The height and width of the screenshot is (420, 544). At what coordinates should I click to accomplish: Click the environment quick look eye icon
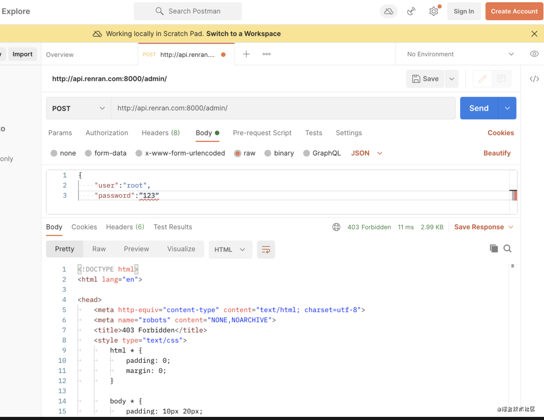[534, 54]
